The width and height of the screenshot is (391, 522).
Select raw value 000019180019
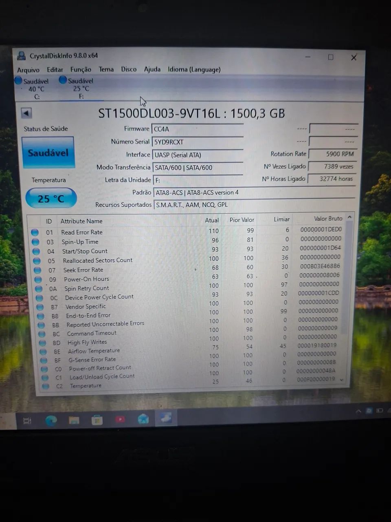(317, 345)
